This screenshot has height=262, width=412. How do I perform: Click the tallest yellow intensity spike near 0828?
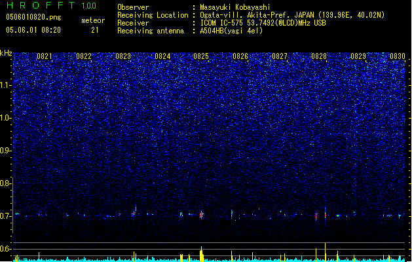[x=326, y=252]
